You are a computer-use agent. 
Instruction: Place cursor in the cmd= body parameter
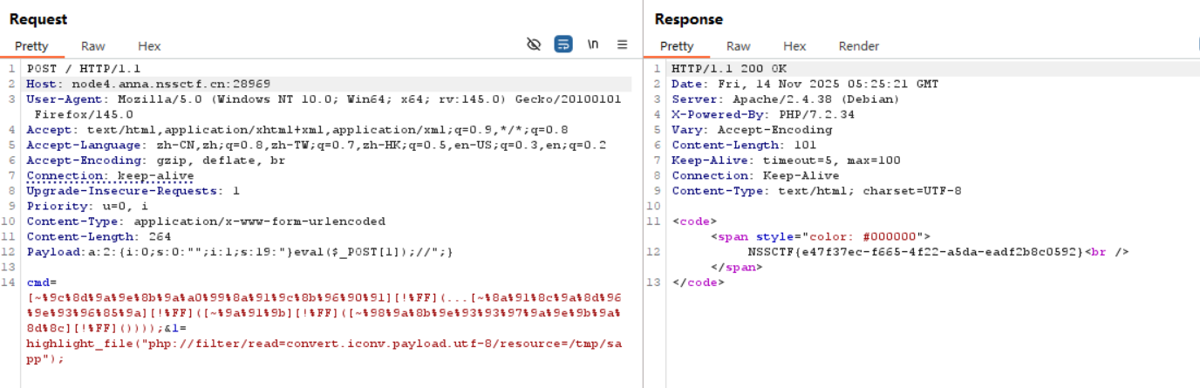click(x=42, y=282)
